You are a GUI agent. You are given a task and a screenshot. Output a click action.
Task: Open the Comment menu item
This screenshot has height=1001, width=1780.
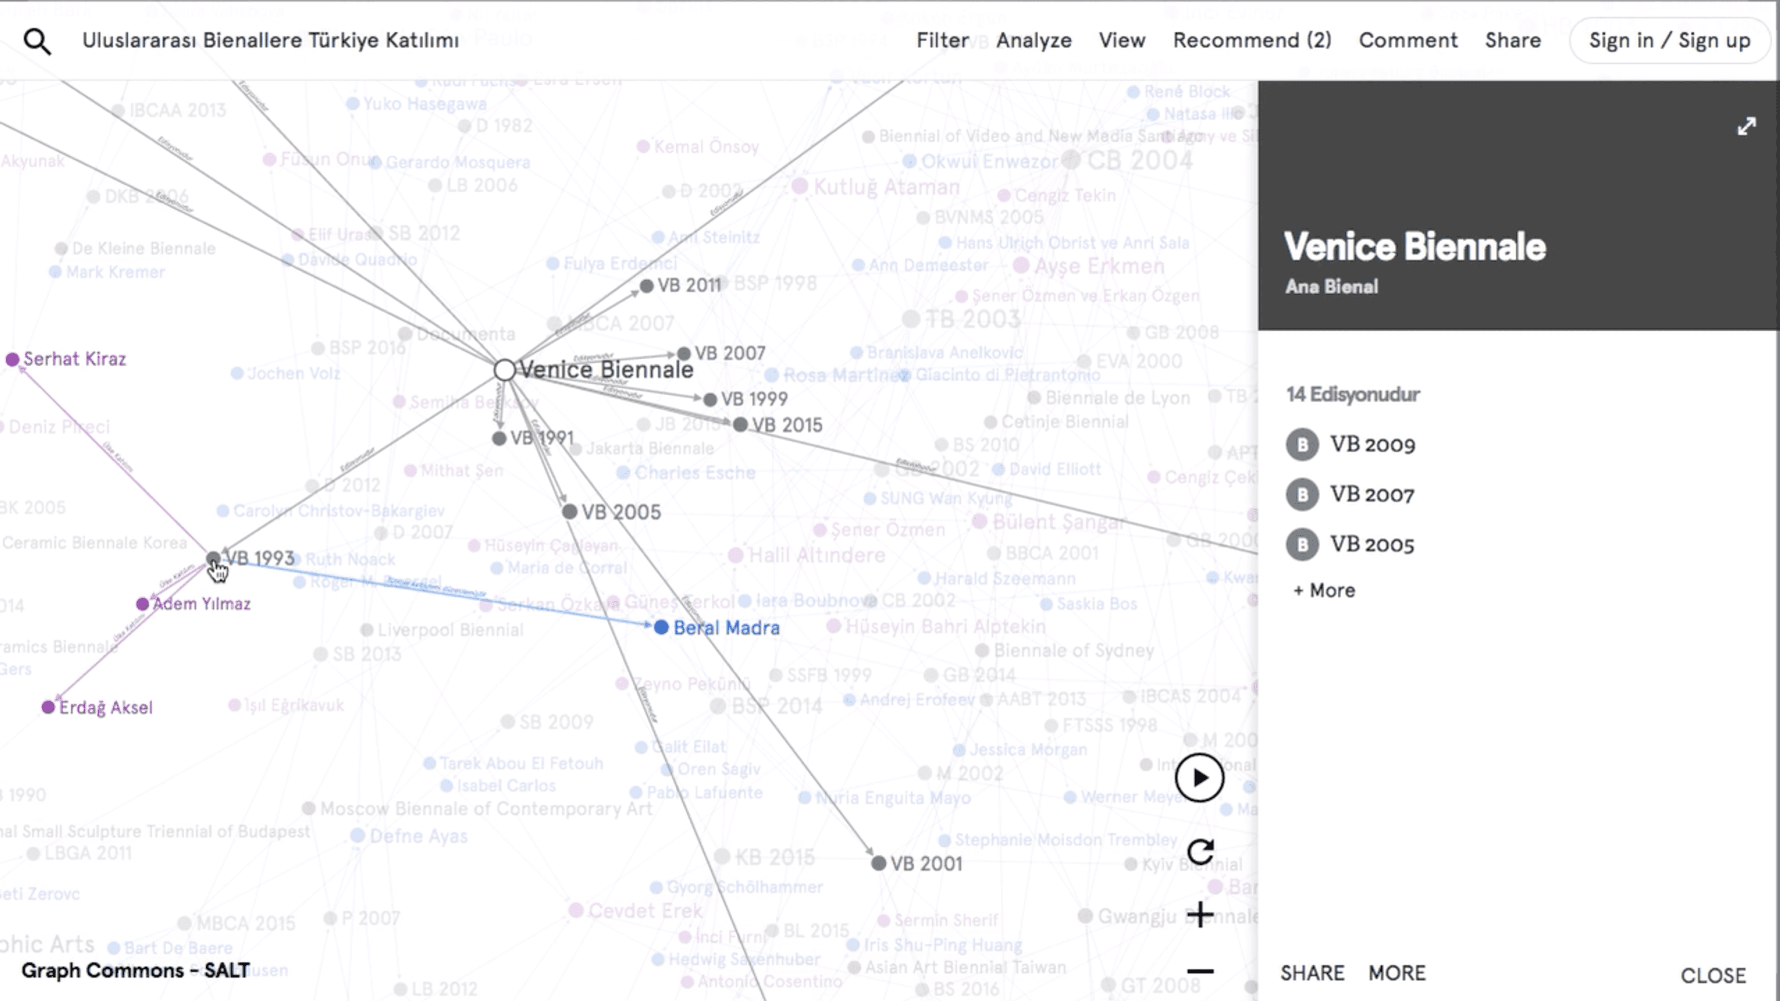pyautogui.click(x=1408, y=41)
